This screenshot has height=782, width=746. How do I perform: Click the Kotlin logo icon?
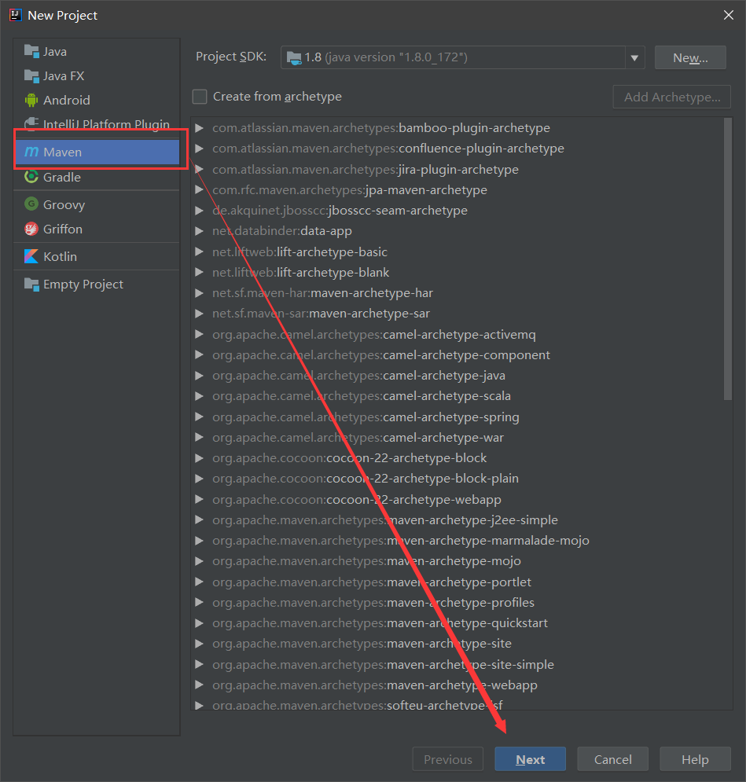(31, 256)
